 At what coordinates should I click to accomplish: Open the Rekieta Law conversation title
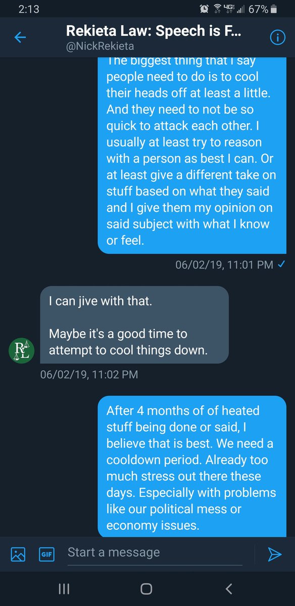(154, 32)
